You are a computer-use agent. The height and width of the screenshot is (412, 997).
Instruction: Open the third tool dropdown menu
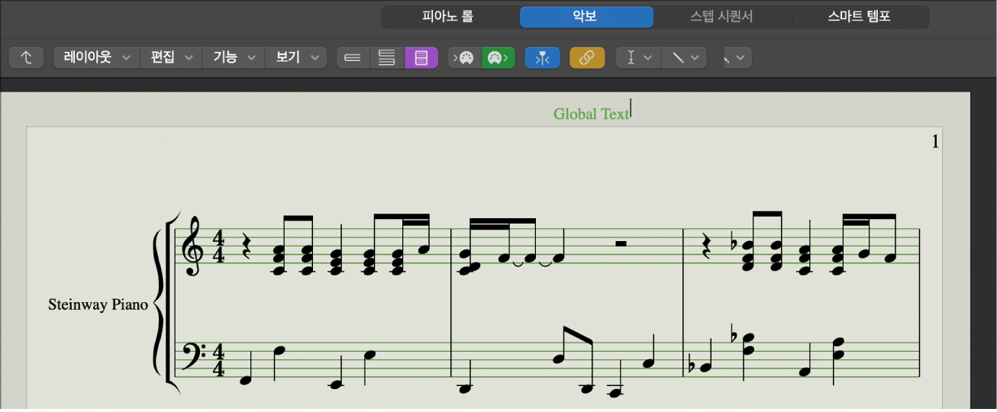(x=737, y=58)
